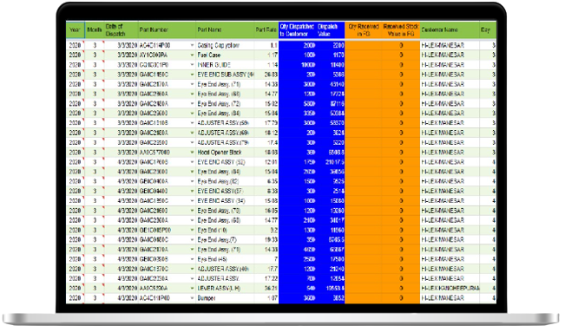Click the Part Rate column header
Viewport: 565px width, 332px height.
[x=266, y=29]
